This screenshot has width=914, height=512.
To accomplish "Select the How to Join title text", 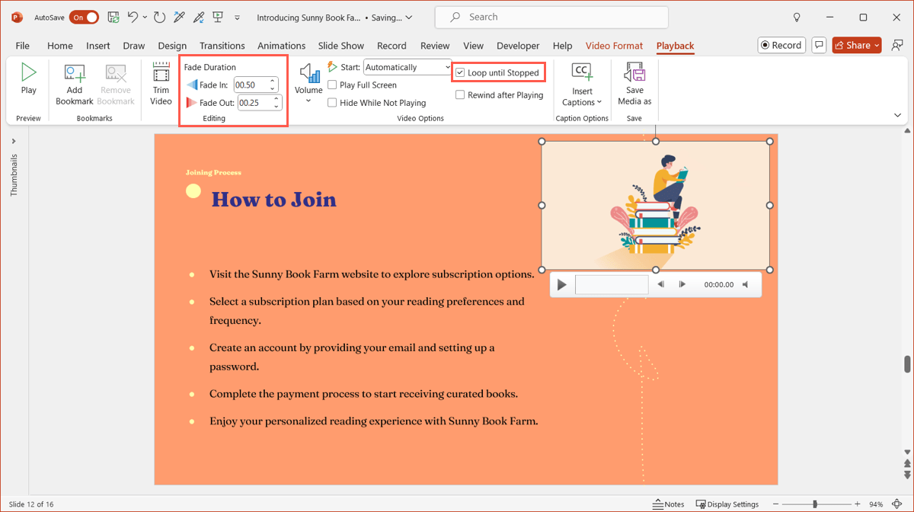I will (273, 199).
